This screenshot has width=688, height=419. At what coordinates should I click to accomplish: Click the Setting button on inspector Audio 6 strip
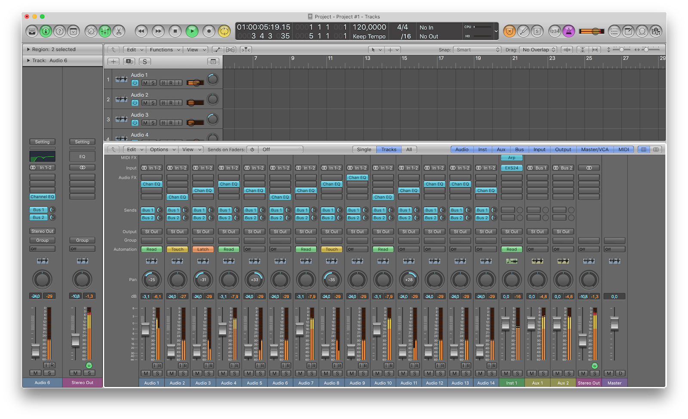(x=42, y=142)
